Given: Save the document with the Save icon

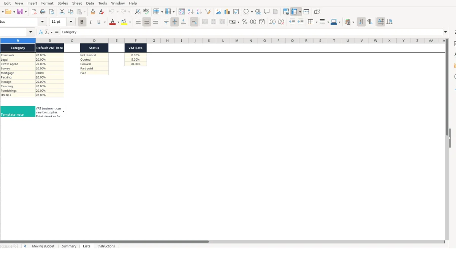Looking at the screenshot, I should pos(20,12).
